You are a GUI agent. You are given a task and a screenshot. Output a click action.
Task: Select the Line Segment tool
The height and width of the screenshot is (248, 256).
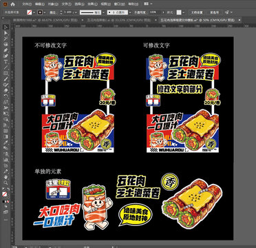point(6,68)
